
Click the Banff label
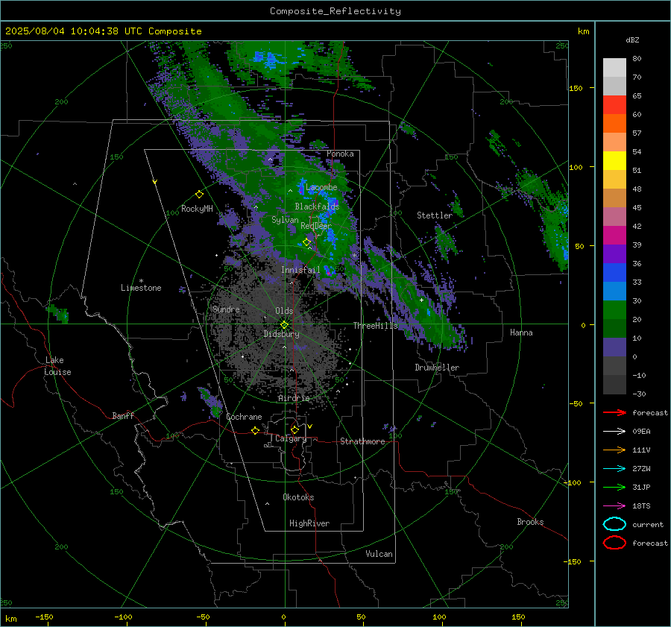click(123, 416)
